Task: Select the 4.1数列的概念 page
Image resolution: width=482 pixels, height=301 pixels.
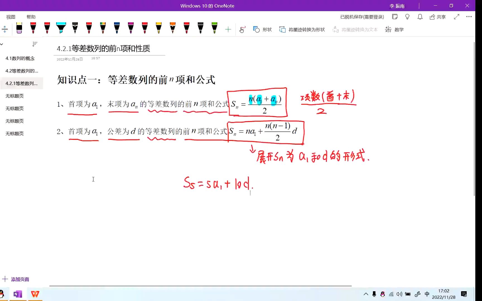Action: pyautogui.click(x=20, y=58)
